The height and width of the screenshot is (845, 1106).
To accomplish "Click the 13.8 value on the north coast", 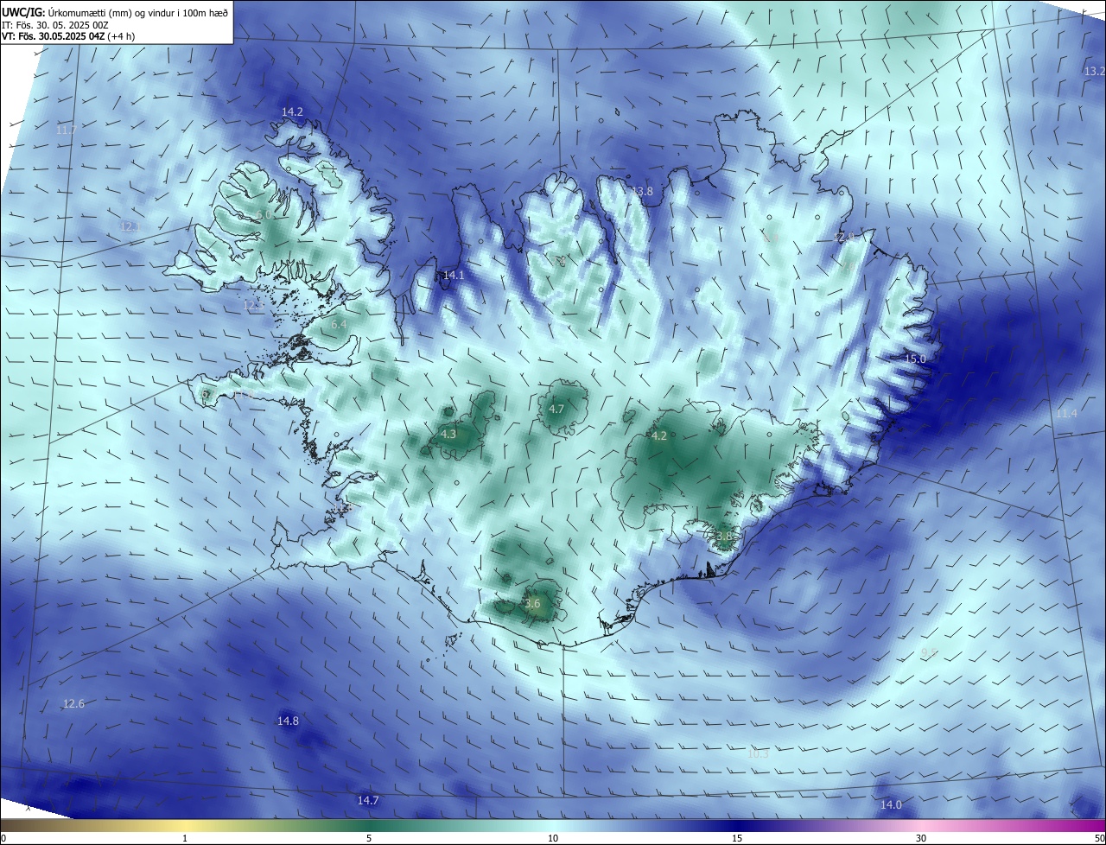I will click(x=643, y=191).
